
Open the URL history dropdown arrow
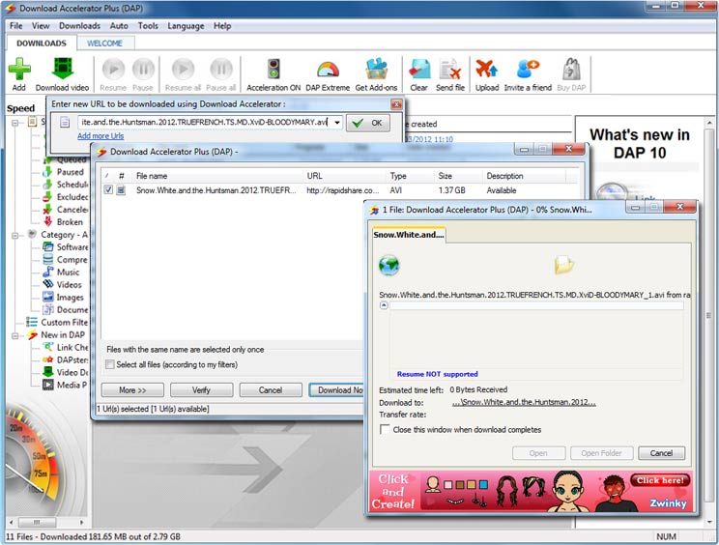pyautogui.click(x=337, y=123)
